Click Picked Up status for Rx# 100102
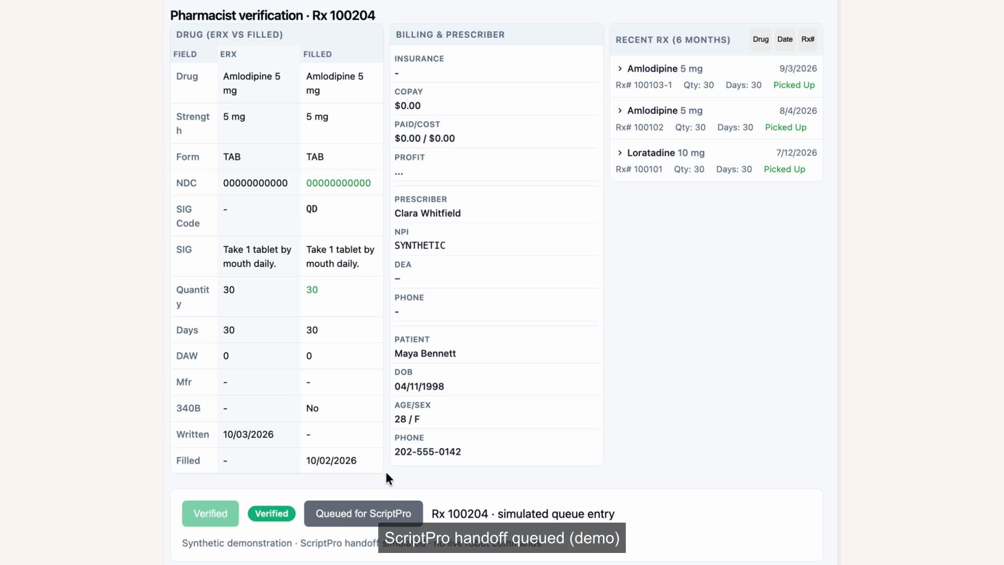The width and height of the screenshot is (1004, 565). pyautogui.click(x=785, y=128)
